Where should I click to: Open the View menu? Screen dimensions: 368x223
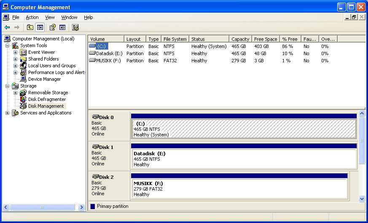tap(50, 17)
